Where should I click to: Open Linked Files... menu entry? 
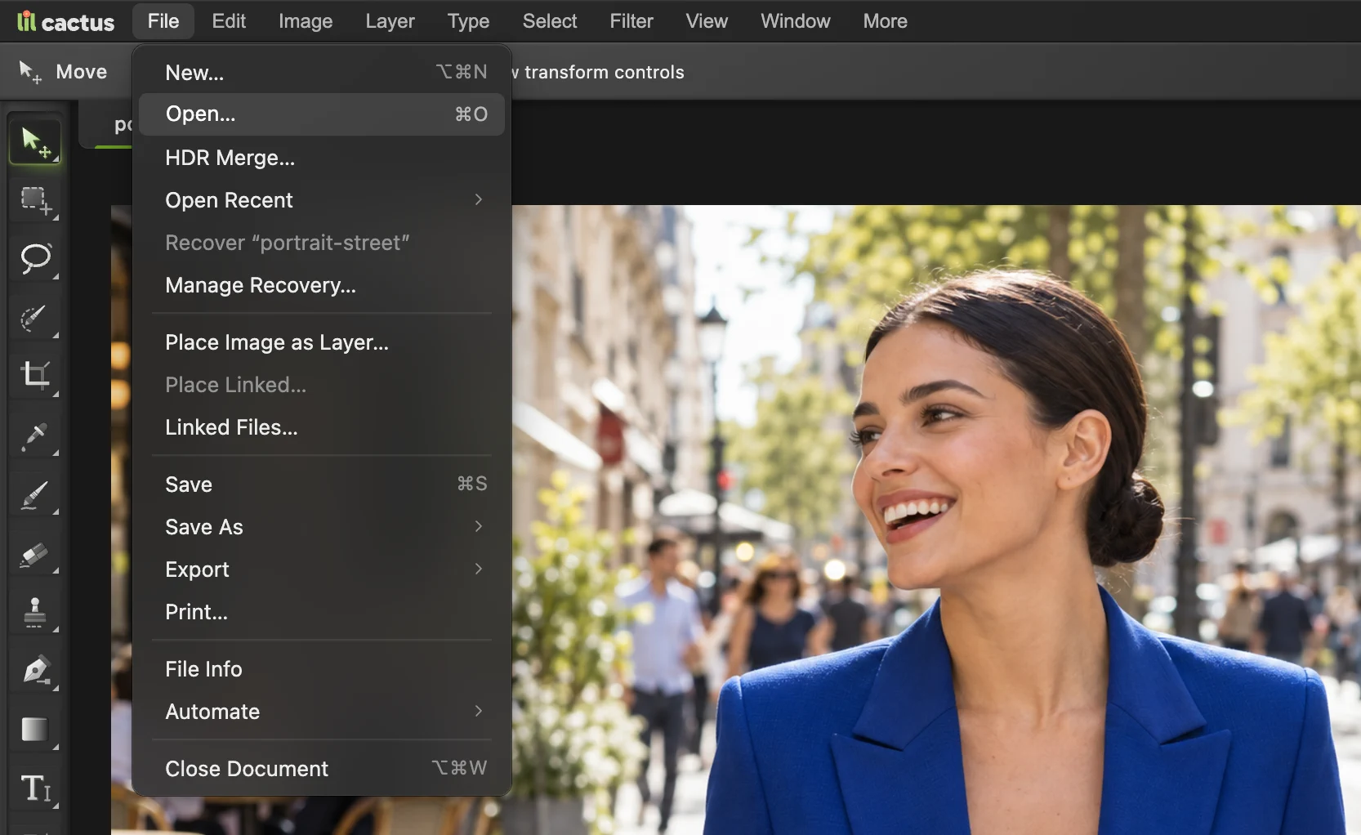click(322, 427)
